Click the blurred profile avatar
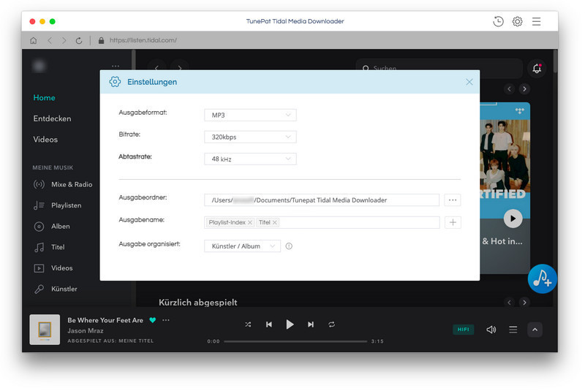Viewport: 585px width, 391px height. point(39,67)
